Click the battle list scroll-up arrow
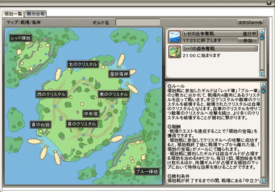Image resolution: width=275 pixels, height=192 pixels. pyautogui.click(x=262, y=32)
